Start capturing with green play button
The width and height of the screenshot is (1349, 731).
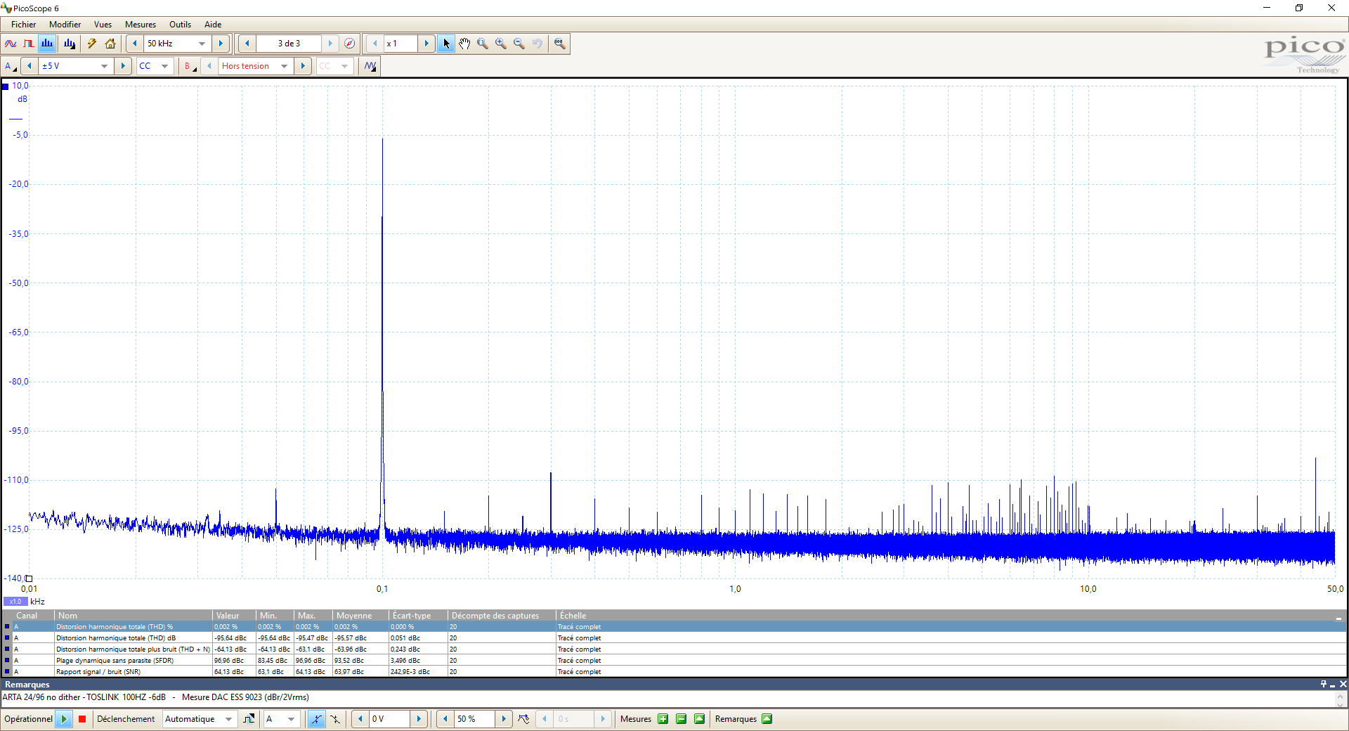point(64,719)
